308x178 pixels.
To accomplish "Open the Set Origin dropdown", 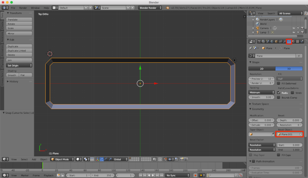I will pyautogui.click(x=19, y=66).
